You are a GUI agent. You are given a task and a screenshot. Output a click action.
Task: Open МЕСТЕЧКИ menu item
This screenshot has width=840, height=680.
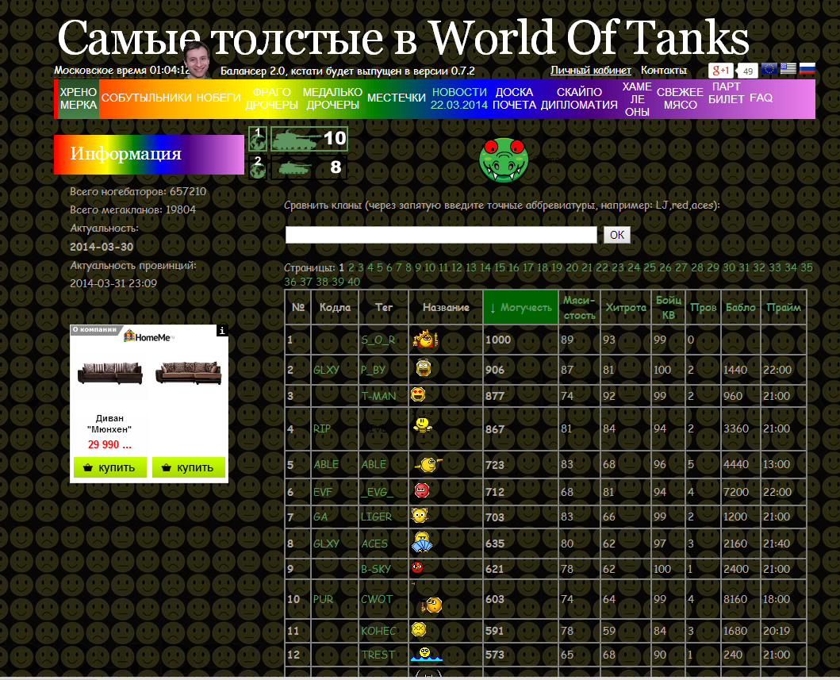pyautogui.click(x=397, y=98)
